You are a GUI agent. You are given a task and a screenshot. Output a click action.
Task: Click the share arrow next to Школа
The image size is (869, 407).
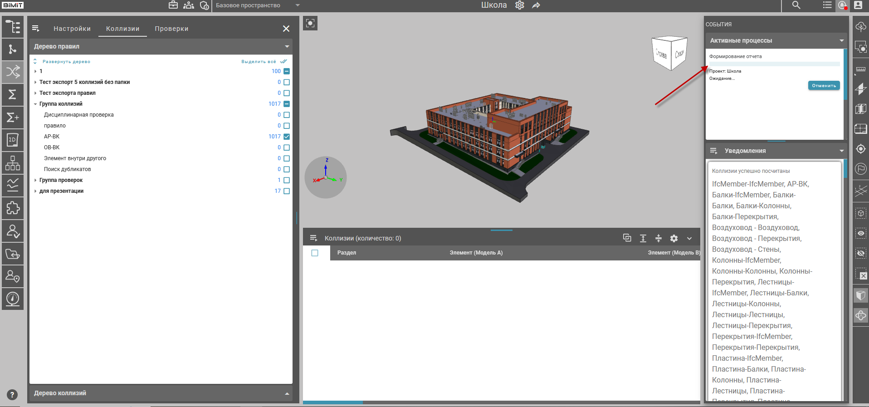pyautogui.click(x=536, y=5)
